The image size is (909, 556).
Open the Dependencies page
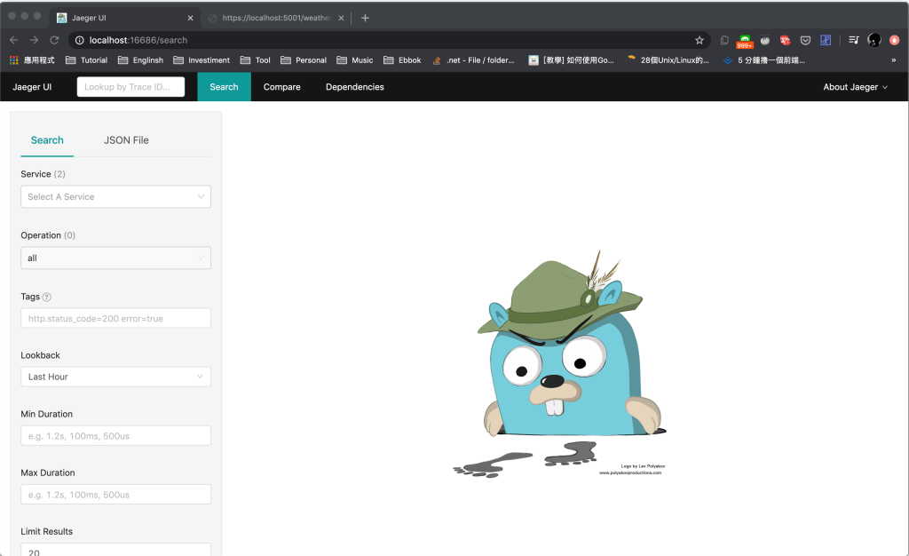pos(355,87)
